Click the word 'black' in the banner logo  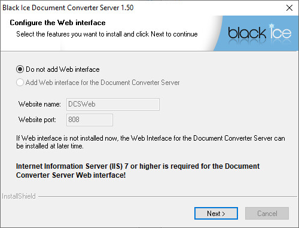[247, 33]
